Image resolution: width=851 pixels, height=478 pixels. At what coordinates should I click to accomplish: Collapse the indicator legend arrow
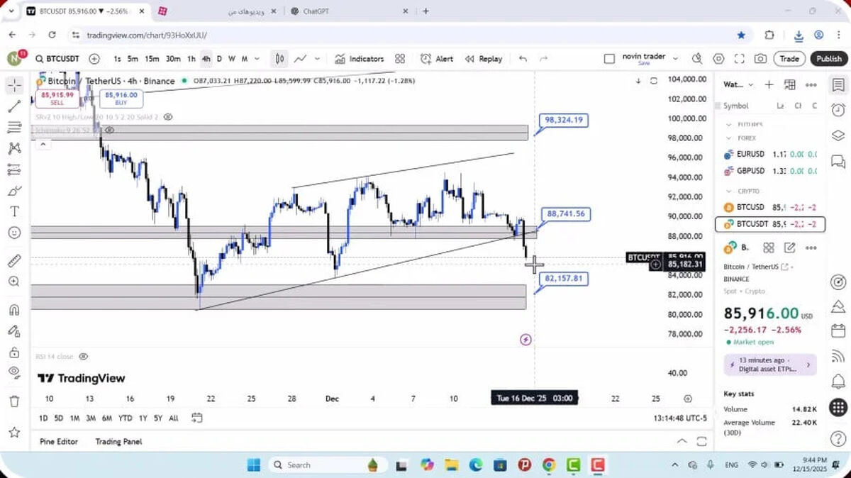(x=43, y=144)
